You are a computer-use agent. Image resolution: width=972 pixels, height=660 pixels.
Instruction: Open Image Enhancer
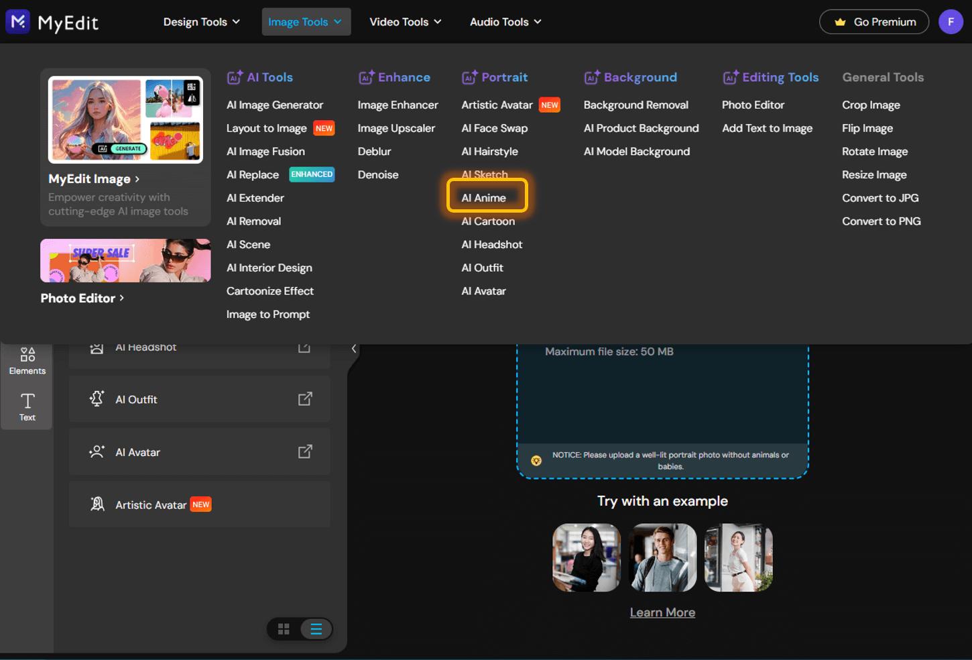398,105
